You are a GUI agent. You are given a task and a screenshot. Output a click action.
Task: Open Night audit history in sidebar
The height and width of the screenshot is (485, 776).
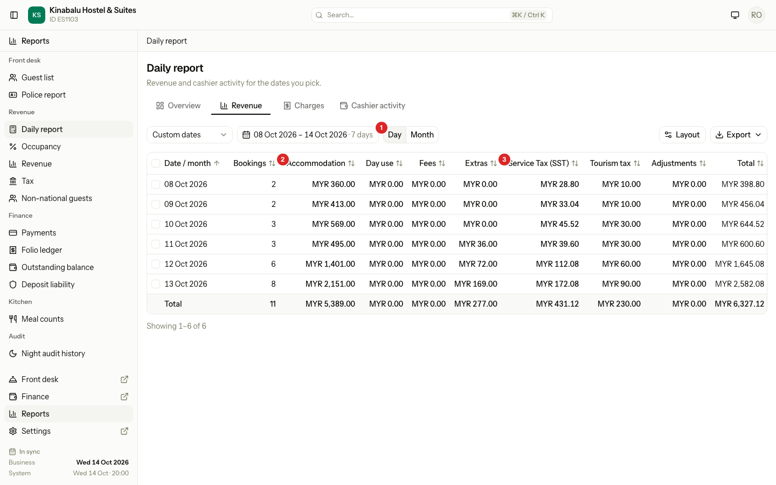69,354
